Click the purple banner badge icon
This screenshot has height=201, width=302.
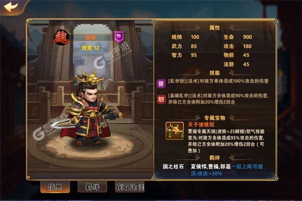pos(119,37)
